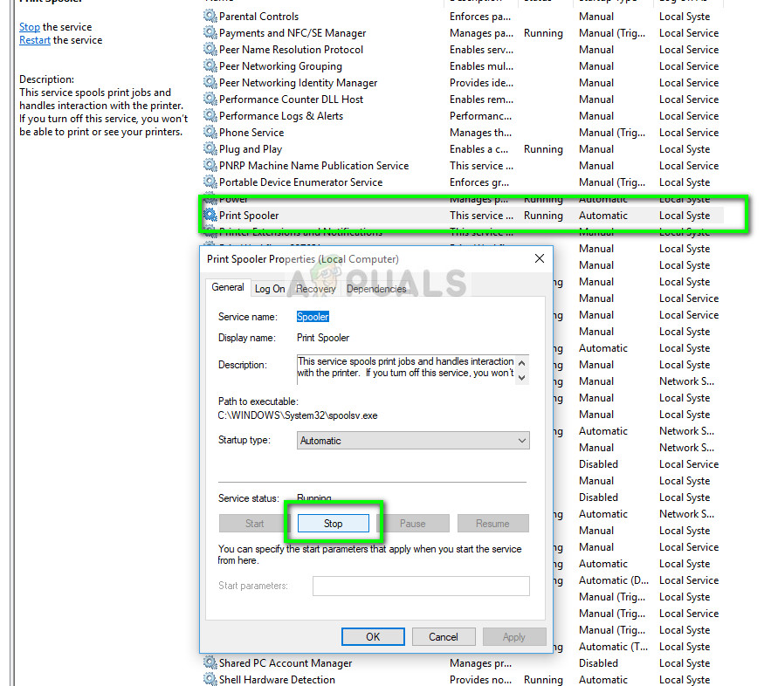Click 'Manual (Trig...' startup type of Phone Service
The image size is (771, 686).
(612, 133)
